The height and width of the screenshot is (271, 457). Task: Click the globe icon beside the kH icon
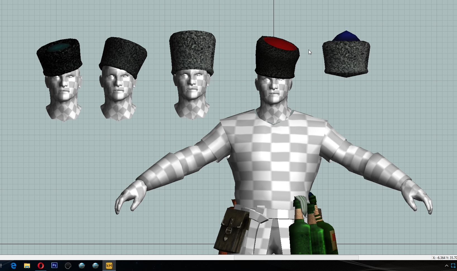pyautogui.click(x=95, y=265)
